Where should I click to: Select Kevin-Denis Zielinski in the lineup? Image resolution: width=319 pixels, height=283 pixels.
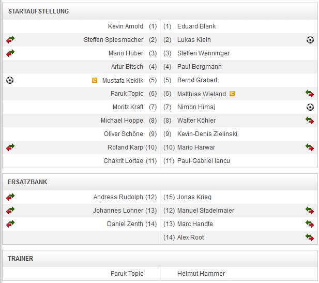(207, 134)
